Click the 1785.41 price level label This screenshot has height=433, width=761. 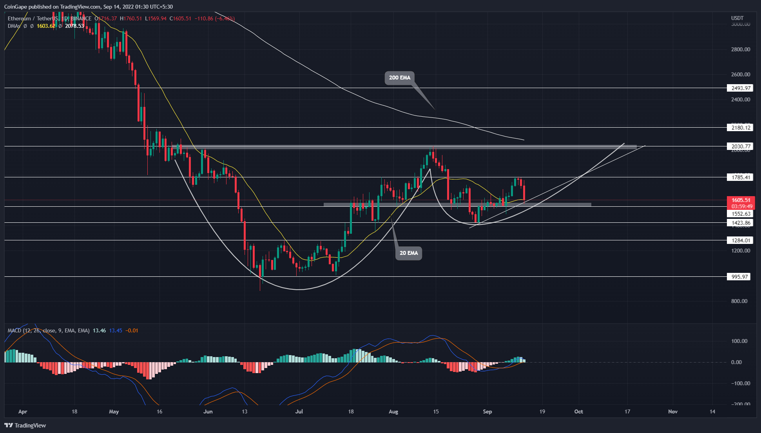(740, 177)
